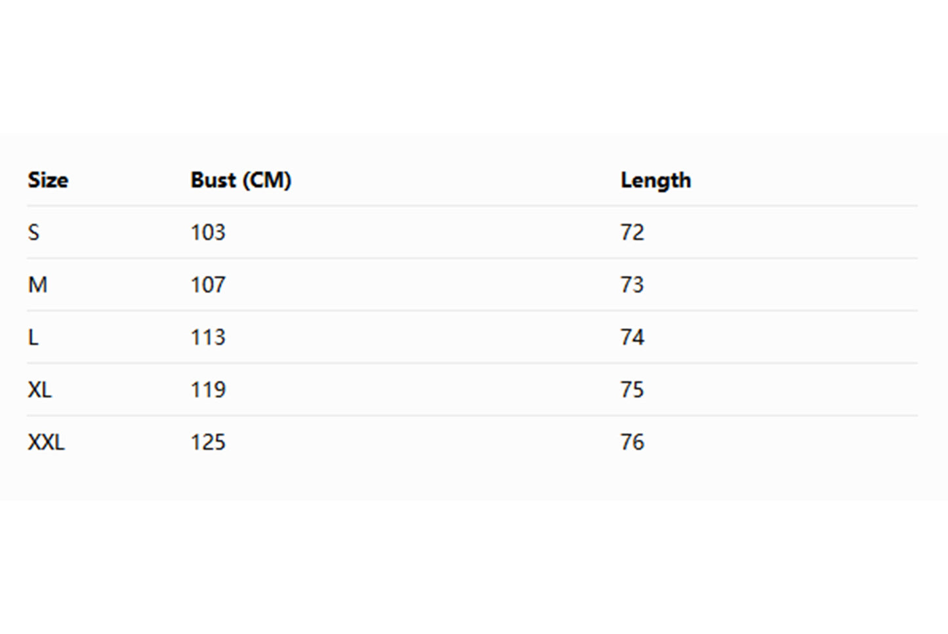The image size is (948, 634).
Task: Click the blank white area below the table
Action: pyautogui.click(x=474, y=567)
